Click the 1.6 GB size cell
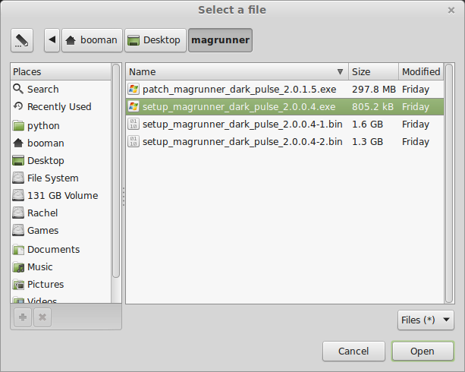This screenshot has width=465, height=372. [x=367, y=124]
